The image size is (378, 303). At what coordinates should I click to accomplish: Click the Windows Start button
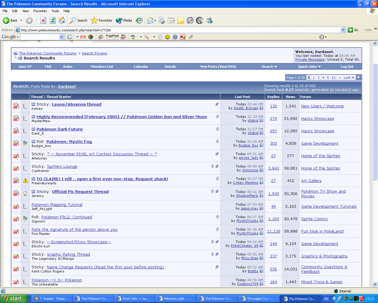tap(14, 299)
